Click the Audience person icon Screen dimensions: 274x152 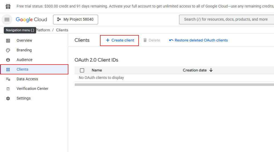pos(8,60)
